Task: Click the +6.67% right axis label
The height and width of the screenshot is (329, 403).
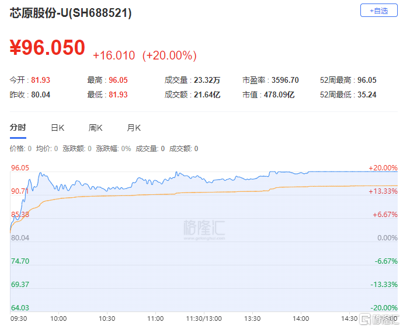Action: click(385, 215)
